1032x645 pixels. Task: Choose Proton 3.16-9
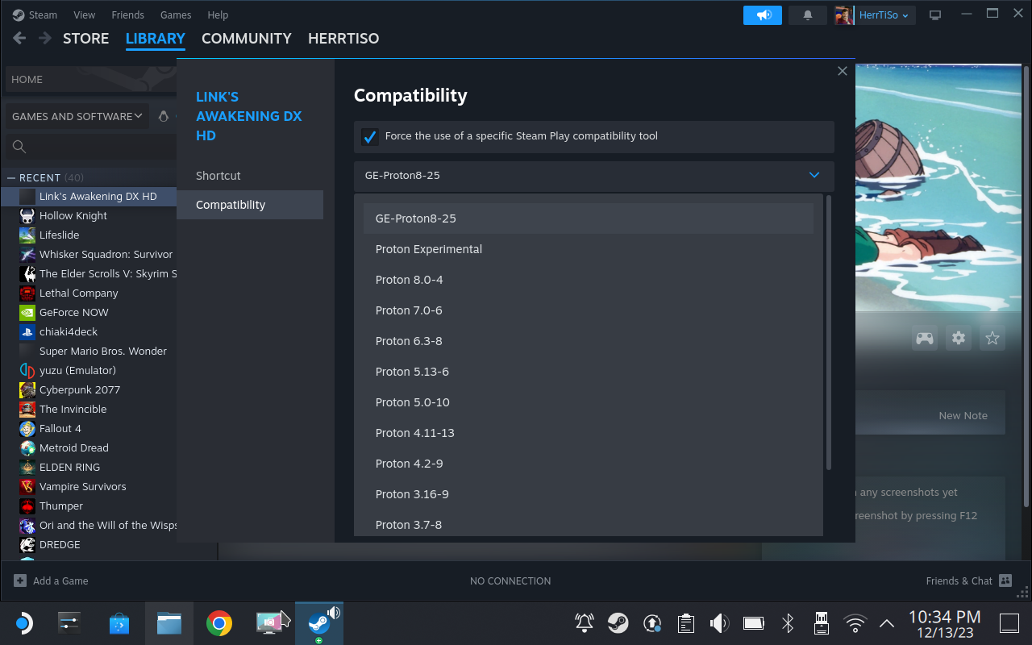click(x=589, y=494)
